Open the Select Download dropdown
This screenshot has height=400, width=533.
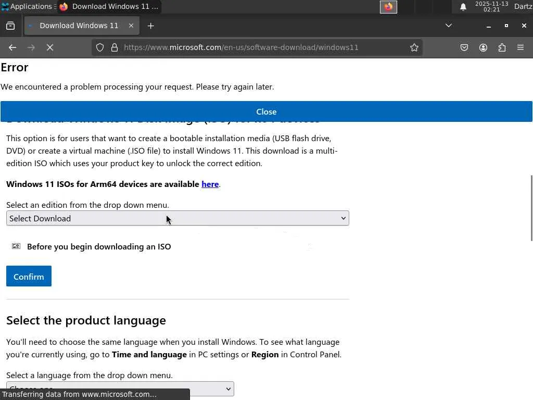177,218
